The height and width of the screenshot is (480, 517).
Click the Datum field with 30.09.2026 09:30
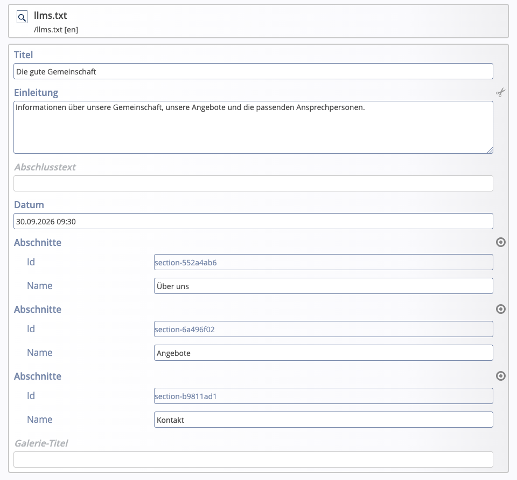click(253, 221)
